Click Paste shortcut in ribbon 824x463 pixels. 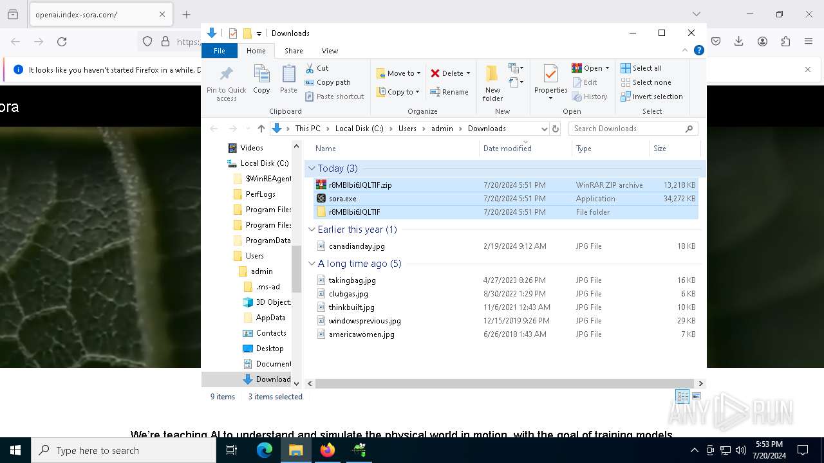(334, 96)
